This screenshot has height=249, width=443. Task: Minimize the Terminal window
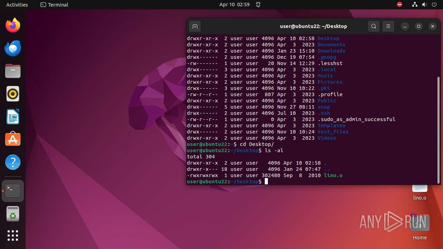coord(405,26)
